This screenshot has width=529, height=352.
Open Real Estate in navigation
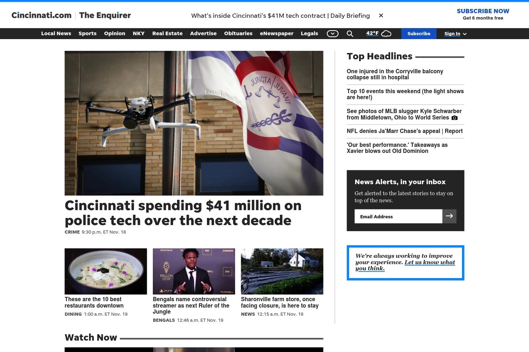167,33
